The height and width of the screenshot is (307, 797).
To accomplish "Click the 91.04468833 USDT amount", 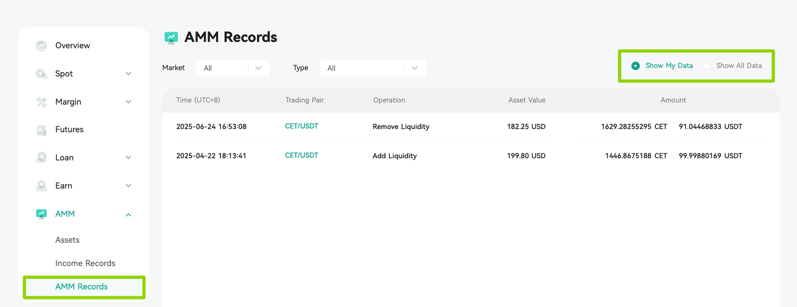I will point(710,127).
